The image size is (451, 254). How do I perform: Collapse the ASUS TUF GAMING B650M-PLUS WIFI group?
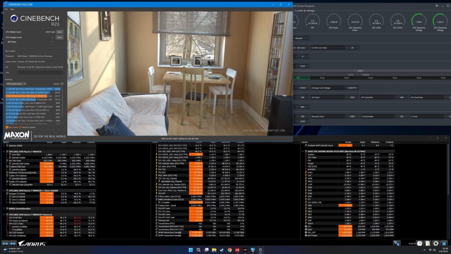(x=303, y=151)
